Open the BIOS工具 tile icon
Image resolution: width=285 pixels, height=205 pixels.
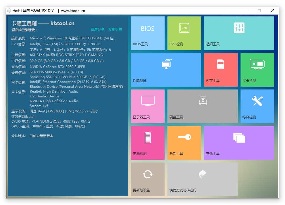click(148, 29)
